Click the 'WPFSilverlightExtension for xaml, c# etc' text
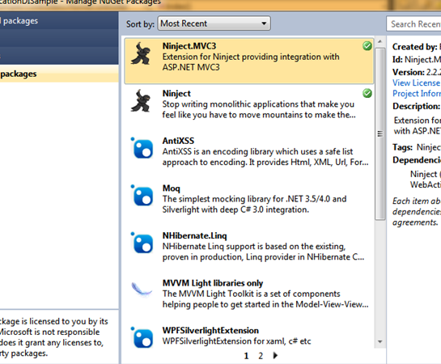This screenshot has height=364, width=441. 236,341
